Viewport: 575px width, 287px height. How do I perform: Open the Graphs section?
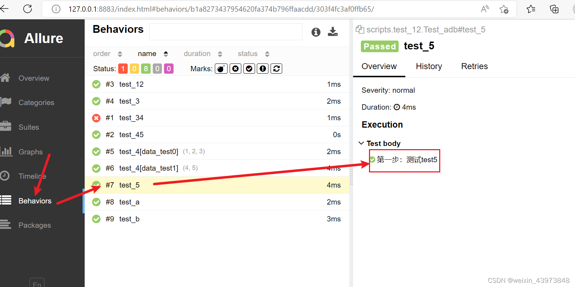pos(30,152)
